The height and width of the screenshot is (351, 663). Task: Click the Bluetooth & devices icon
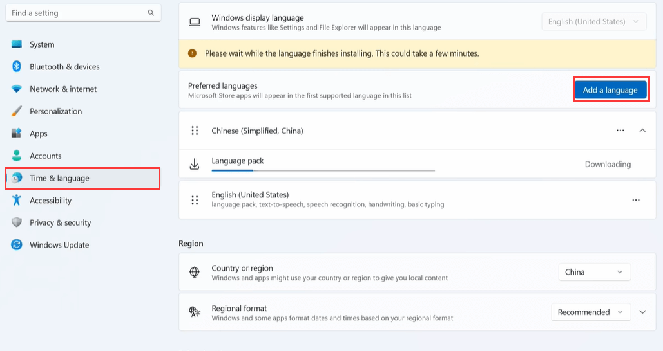(17, 67)
